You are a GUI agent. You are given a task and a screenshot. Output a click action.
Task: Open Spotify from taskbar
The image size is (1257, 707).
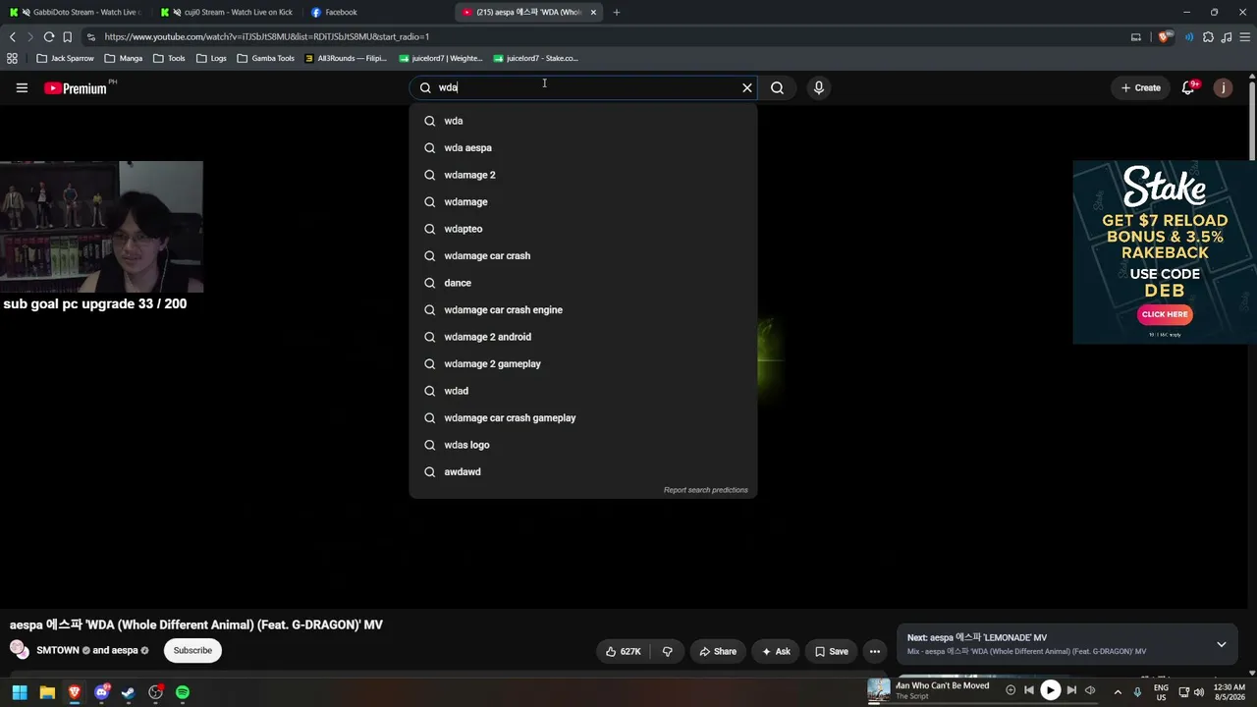click(183, 692)
